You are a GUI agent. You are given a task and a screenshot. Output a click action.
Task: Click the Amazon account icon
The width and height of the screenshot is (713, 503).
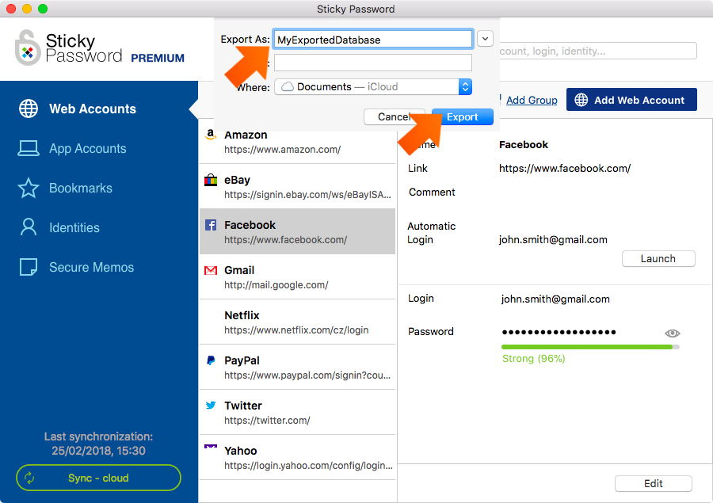210,135
